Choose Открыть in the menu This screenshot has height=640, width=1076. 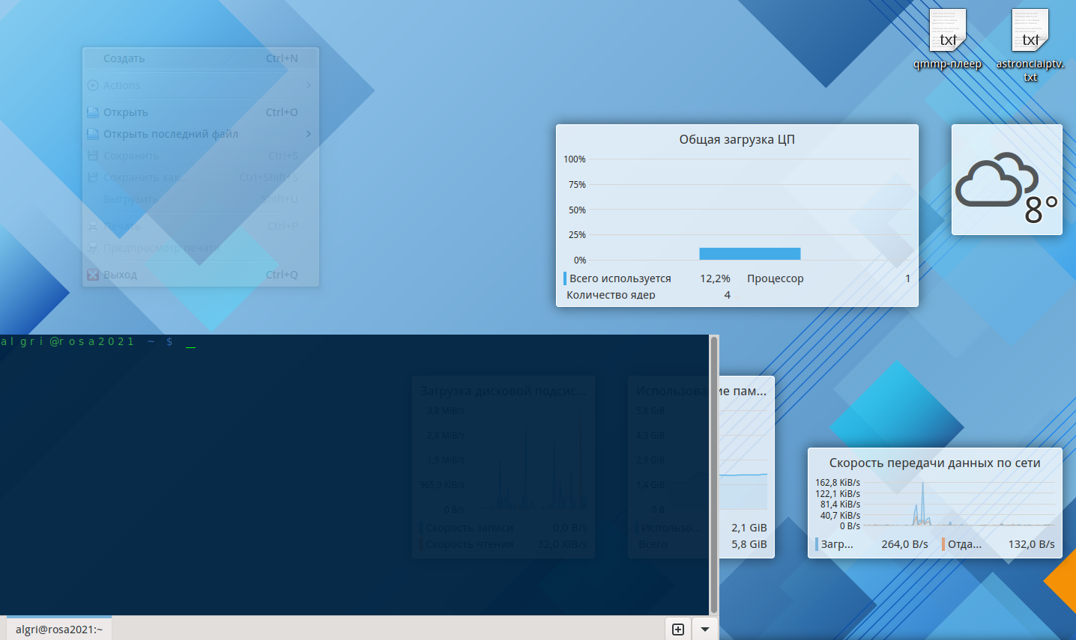coord(200,112)
